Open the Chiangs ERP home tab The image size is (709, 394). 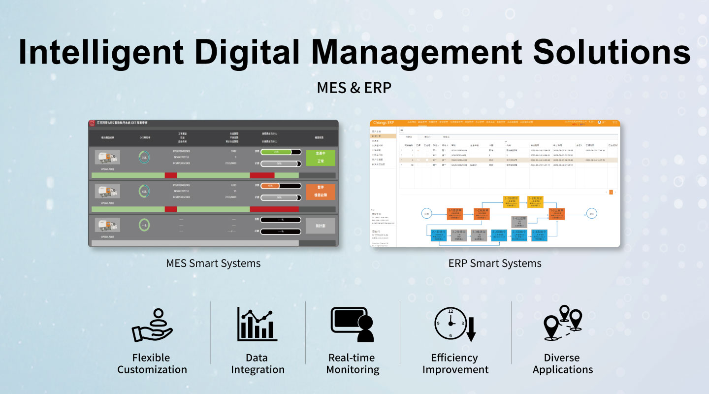(x=384, y=123)
